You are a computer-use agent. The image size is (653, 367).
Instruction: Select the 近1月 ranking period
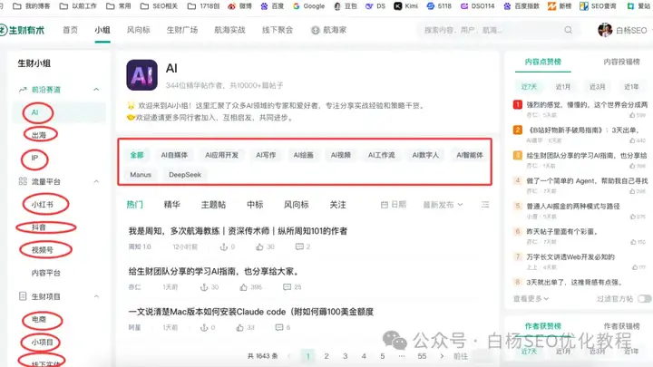(563, 87)
